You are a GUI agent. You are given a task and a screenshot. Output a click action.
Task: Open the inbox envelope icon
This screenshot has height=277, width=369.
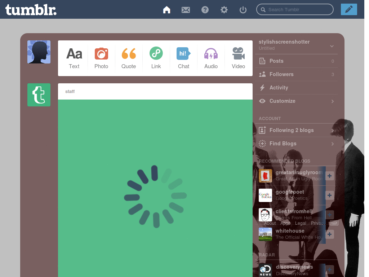click(x=186, y=10)
